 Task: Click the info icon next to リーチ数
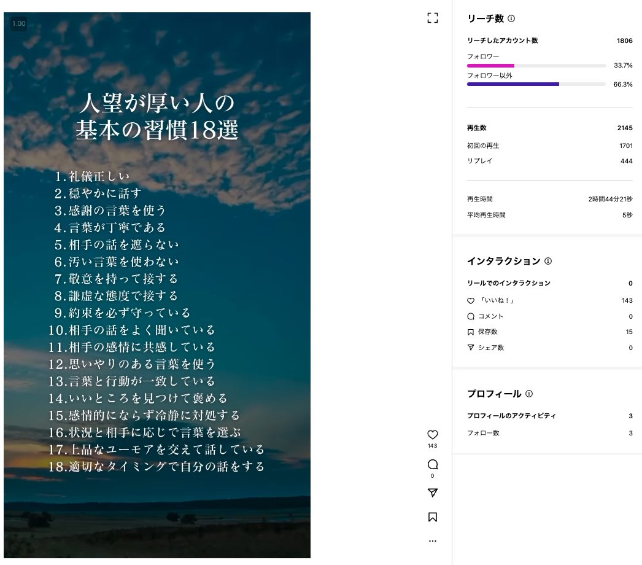coord(511,18)
